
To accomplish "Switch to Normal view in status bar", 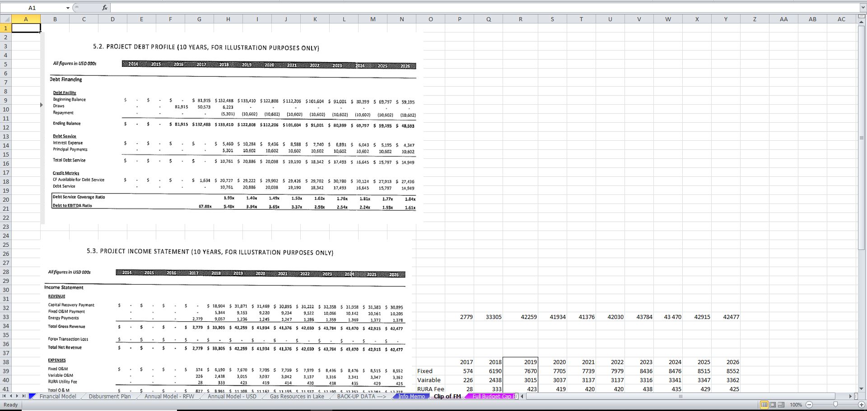I will coord(764,405).
